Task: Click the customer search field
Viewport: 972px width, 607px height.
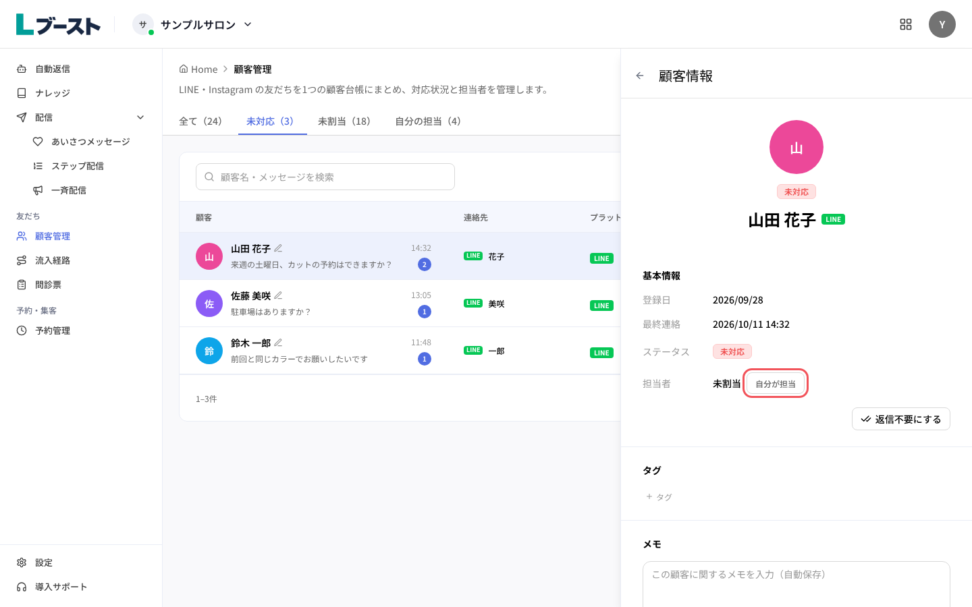Action: click(x=325, y=177)
